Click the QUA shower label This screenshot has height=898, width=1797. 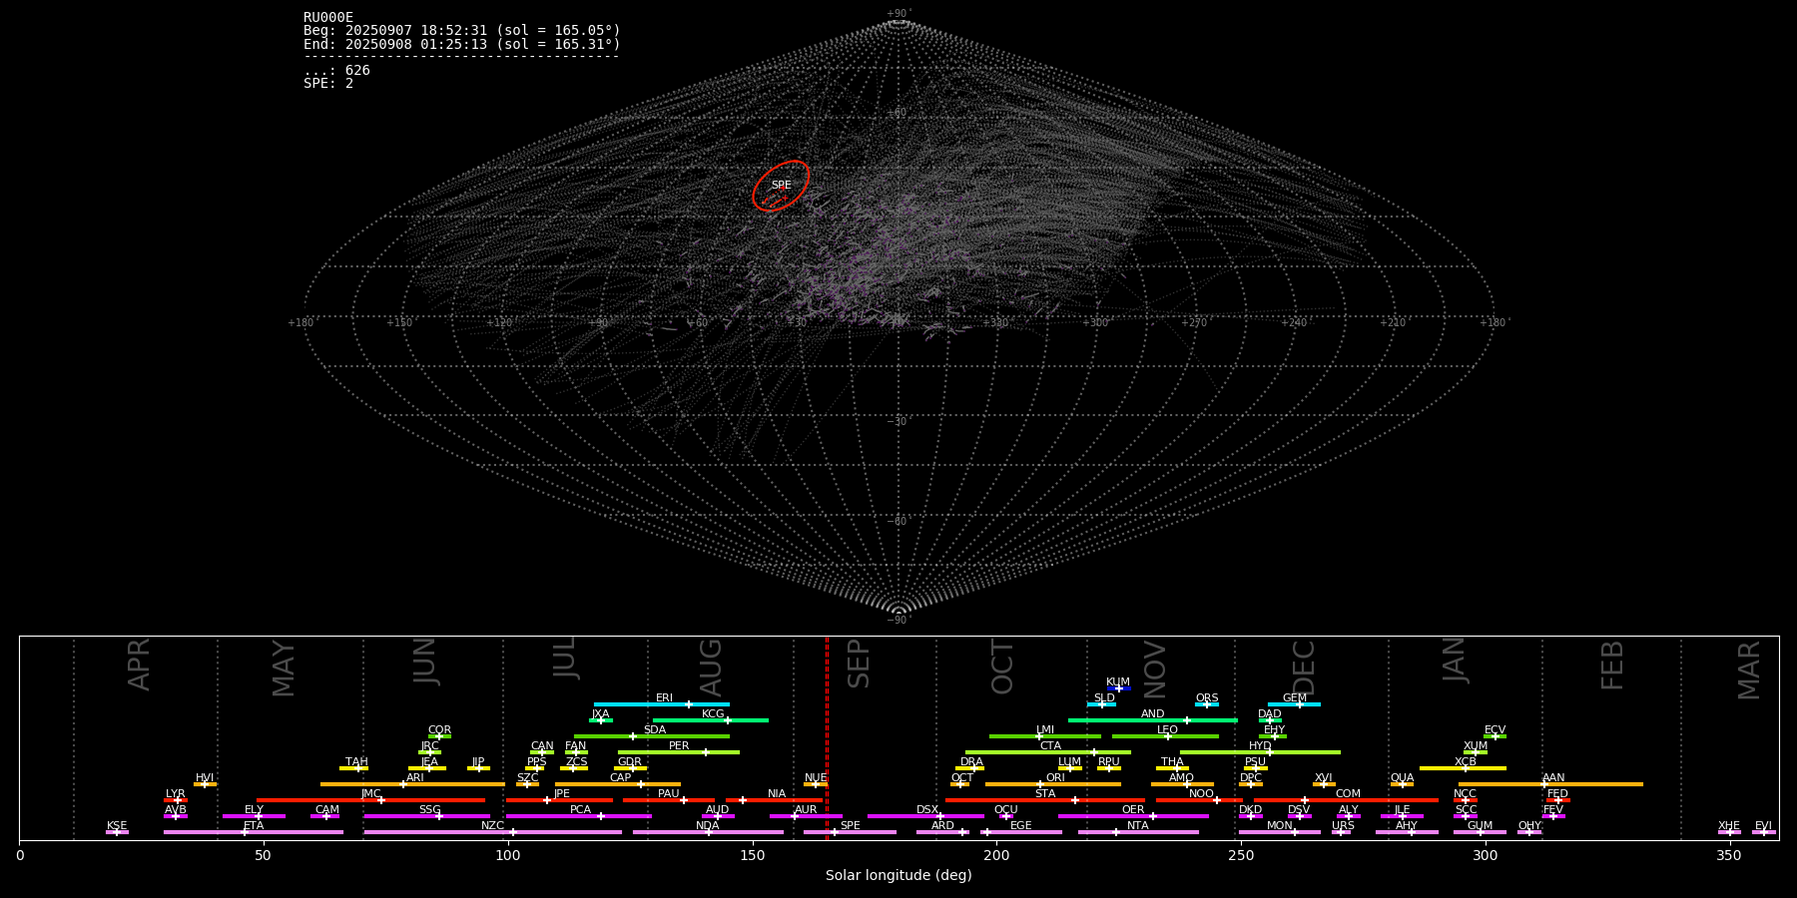1403,777
